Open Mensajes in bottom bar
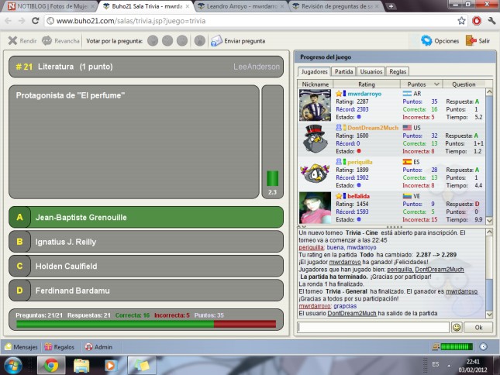 coord(9,347)
